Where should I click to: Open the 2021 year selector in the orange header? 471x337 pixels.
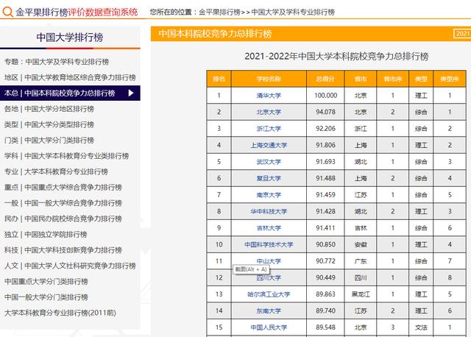462,33
